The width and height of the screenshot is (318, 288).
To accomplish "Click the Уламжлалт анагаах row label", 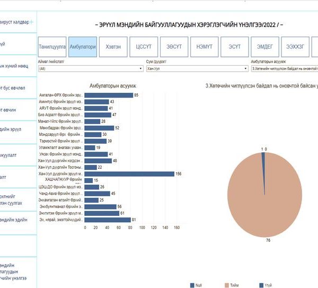I will (61, 147).
